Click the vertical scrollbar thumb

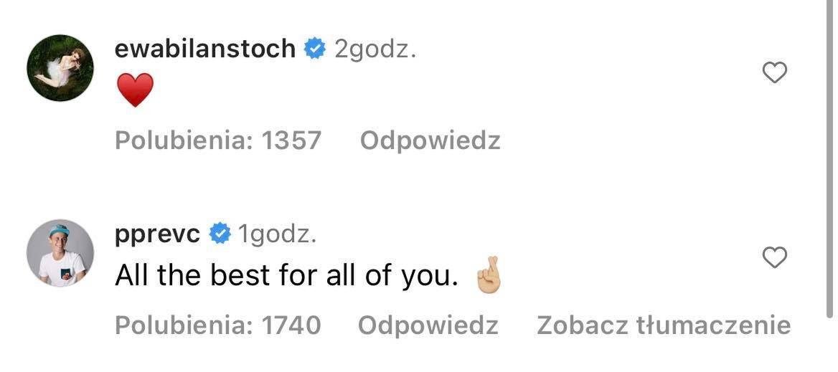[832, 158]
